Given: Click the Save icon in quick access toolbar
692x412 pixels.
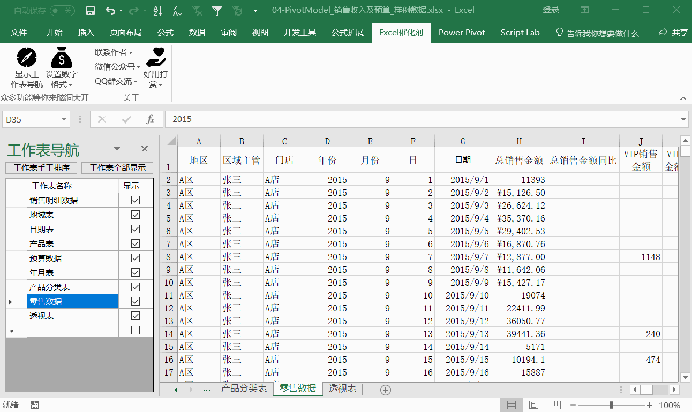Looking at the screenshot, I should 91,10.
